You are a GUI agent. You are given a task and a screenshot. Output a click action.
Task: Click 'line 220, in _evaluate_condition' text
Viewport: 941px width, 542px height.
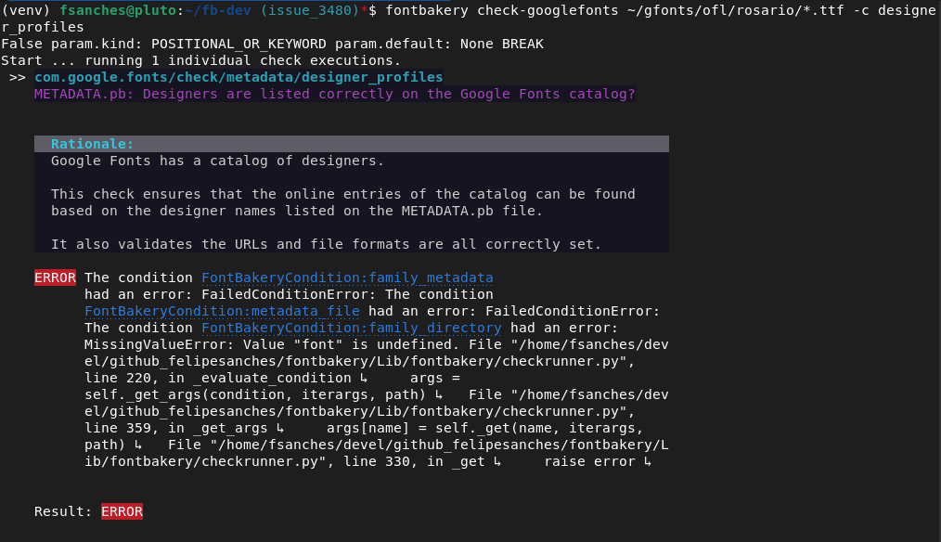click(218, 378)
